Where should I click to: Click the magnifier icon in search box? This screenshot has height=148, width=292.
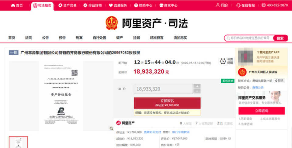pos(228,38)
